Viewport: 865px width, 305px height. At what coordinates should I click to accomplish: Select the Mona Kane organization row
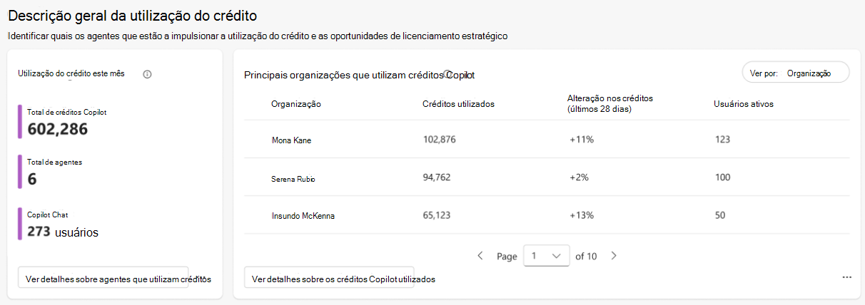[x=547, y=140]
